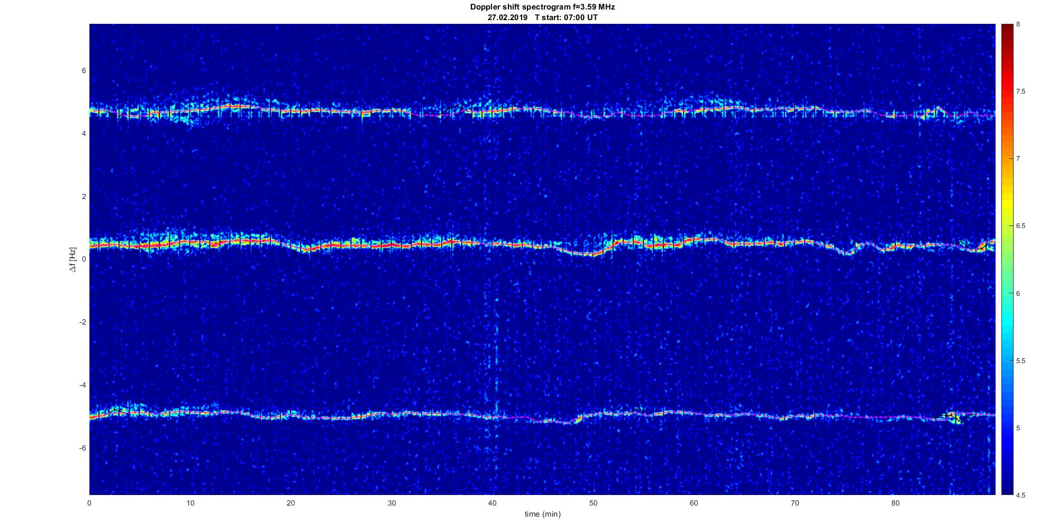Click the y-axis tick label 2

coord(84,196)
